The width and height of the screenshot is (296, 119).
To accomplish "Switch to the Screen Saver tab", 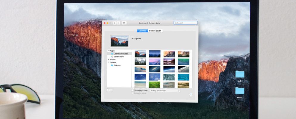I will click(x=155, y=31).
